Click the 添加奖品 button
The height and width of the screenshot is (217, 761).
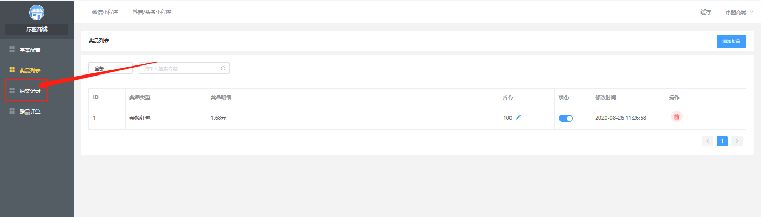731,41
